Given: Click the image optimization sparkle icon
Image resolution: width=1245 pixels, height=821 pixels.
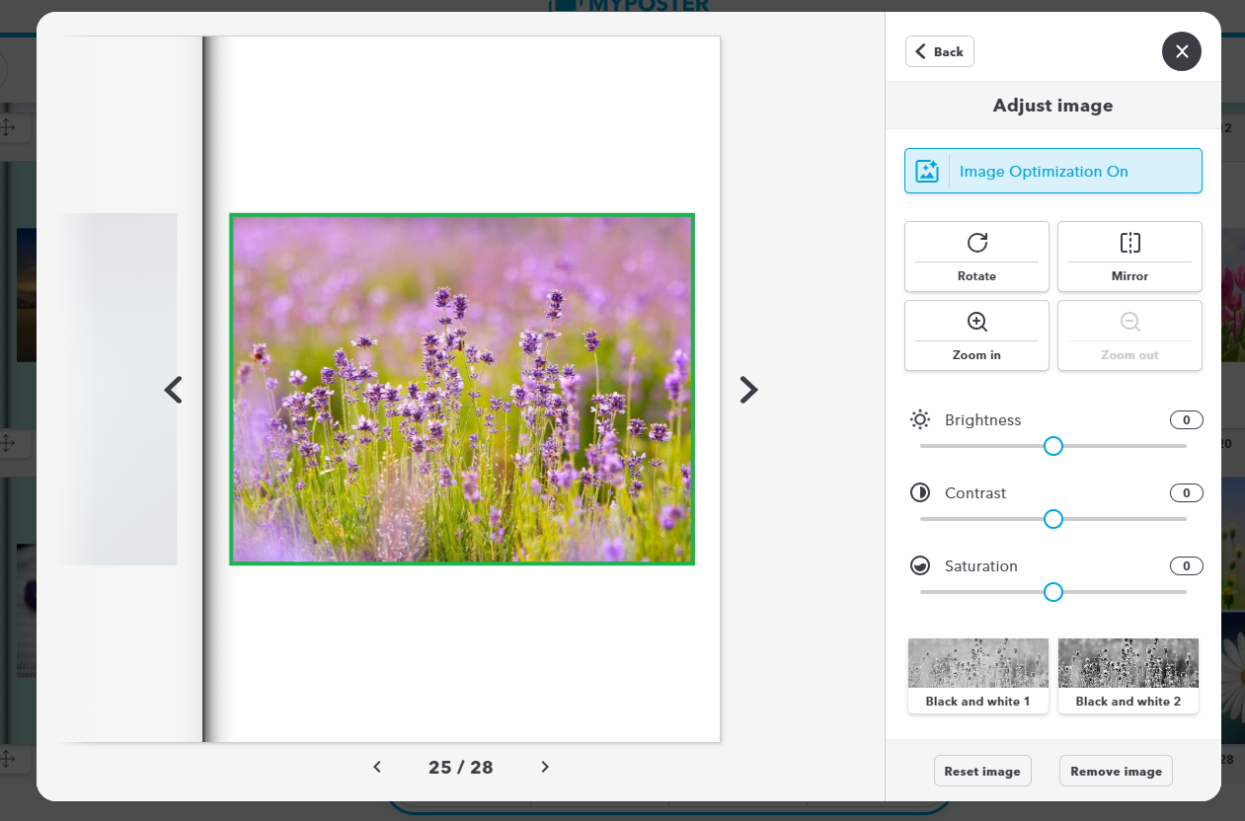Looking at the screenshot, I should (x=927, y=172).
